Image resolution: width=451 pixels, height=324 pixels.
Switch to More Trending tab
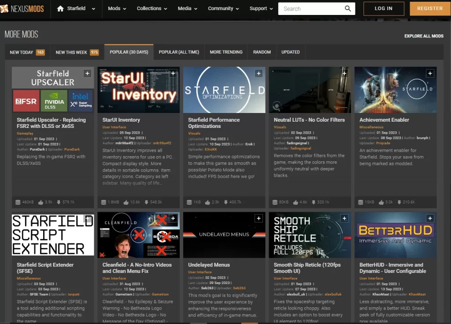click(x=226, y=52)
